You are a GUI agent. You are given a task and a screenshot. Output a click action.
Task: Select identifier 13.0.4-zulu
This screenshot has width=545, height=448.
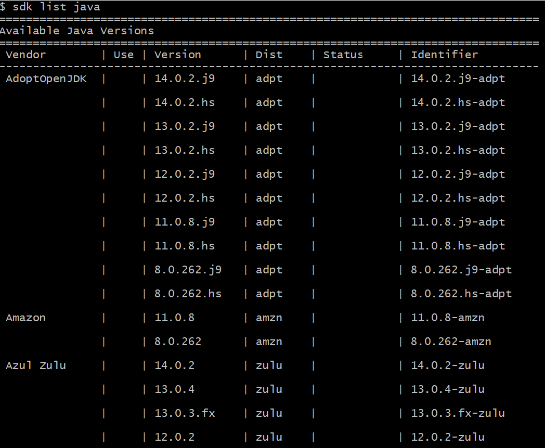click(x=448, y=389)
